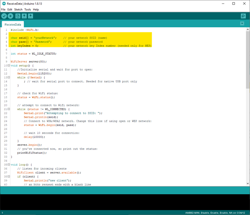Open the File menu

pos(3,9)
